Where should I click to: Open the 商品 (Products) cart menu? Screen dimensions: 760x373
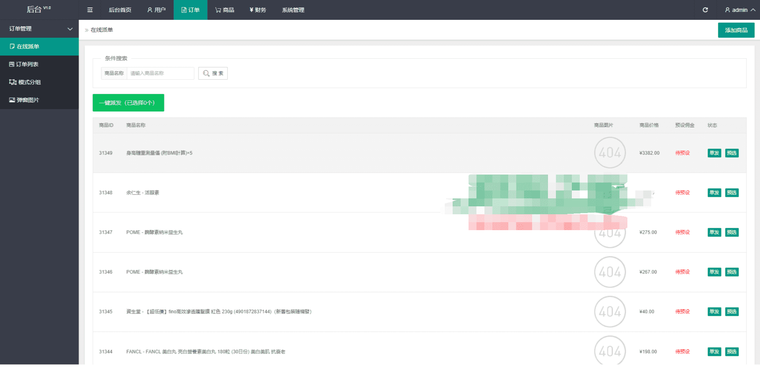[x=224, y=10]
